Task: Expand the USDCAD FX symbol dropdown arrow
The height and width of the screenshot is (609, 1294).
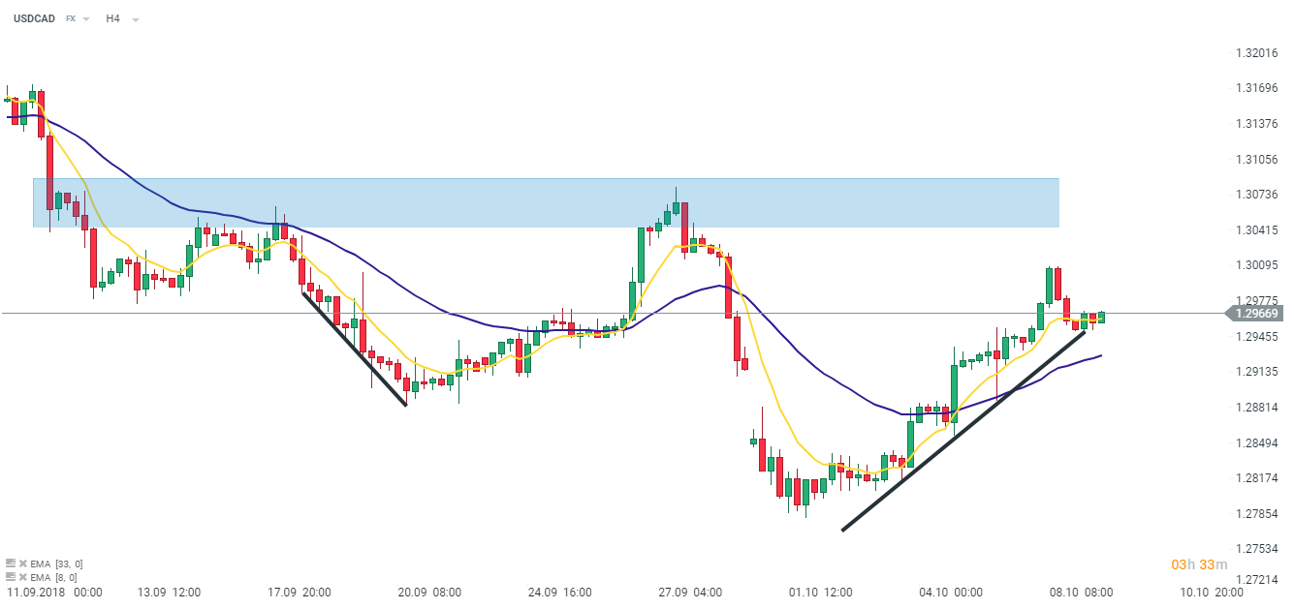Action: 86,19
